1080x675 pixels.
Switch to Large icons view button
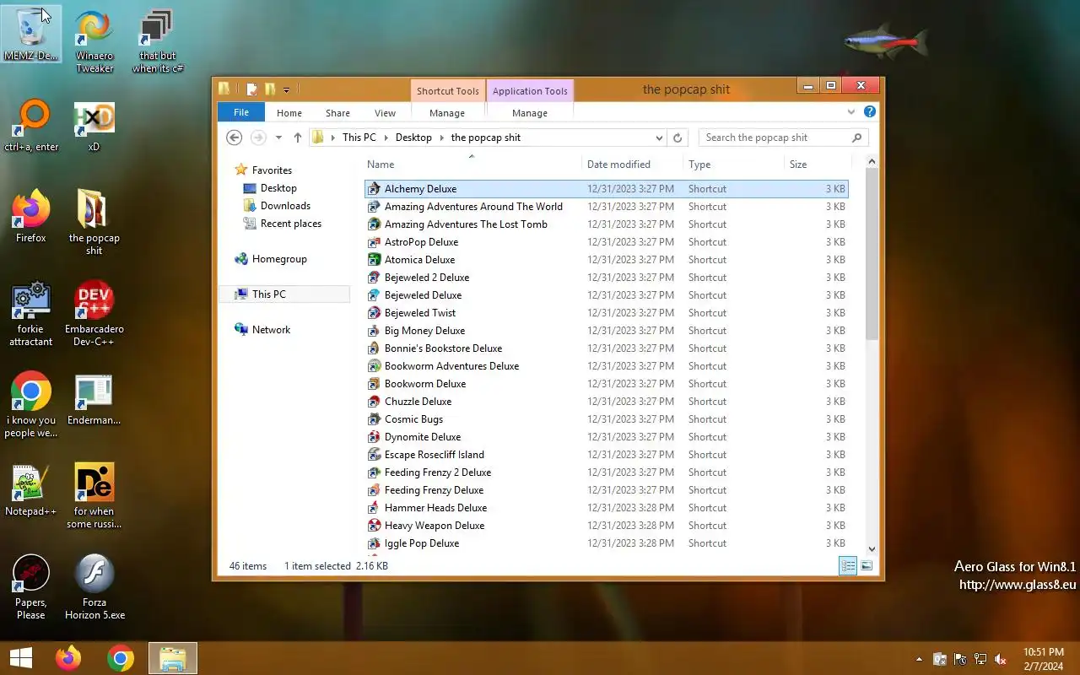(x=867, y=566)
